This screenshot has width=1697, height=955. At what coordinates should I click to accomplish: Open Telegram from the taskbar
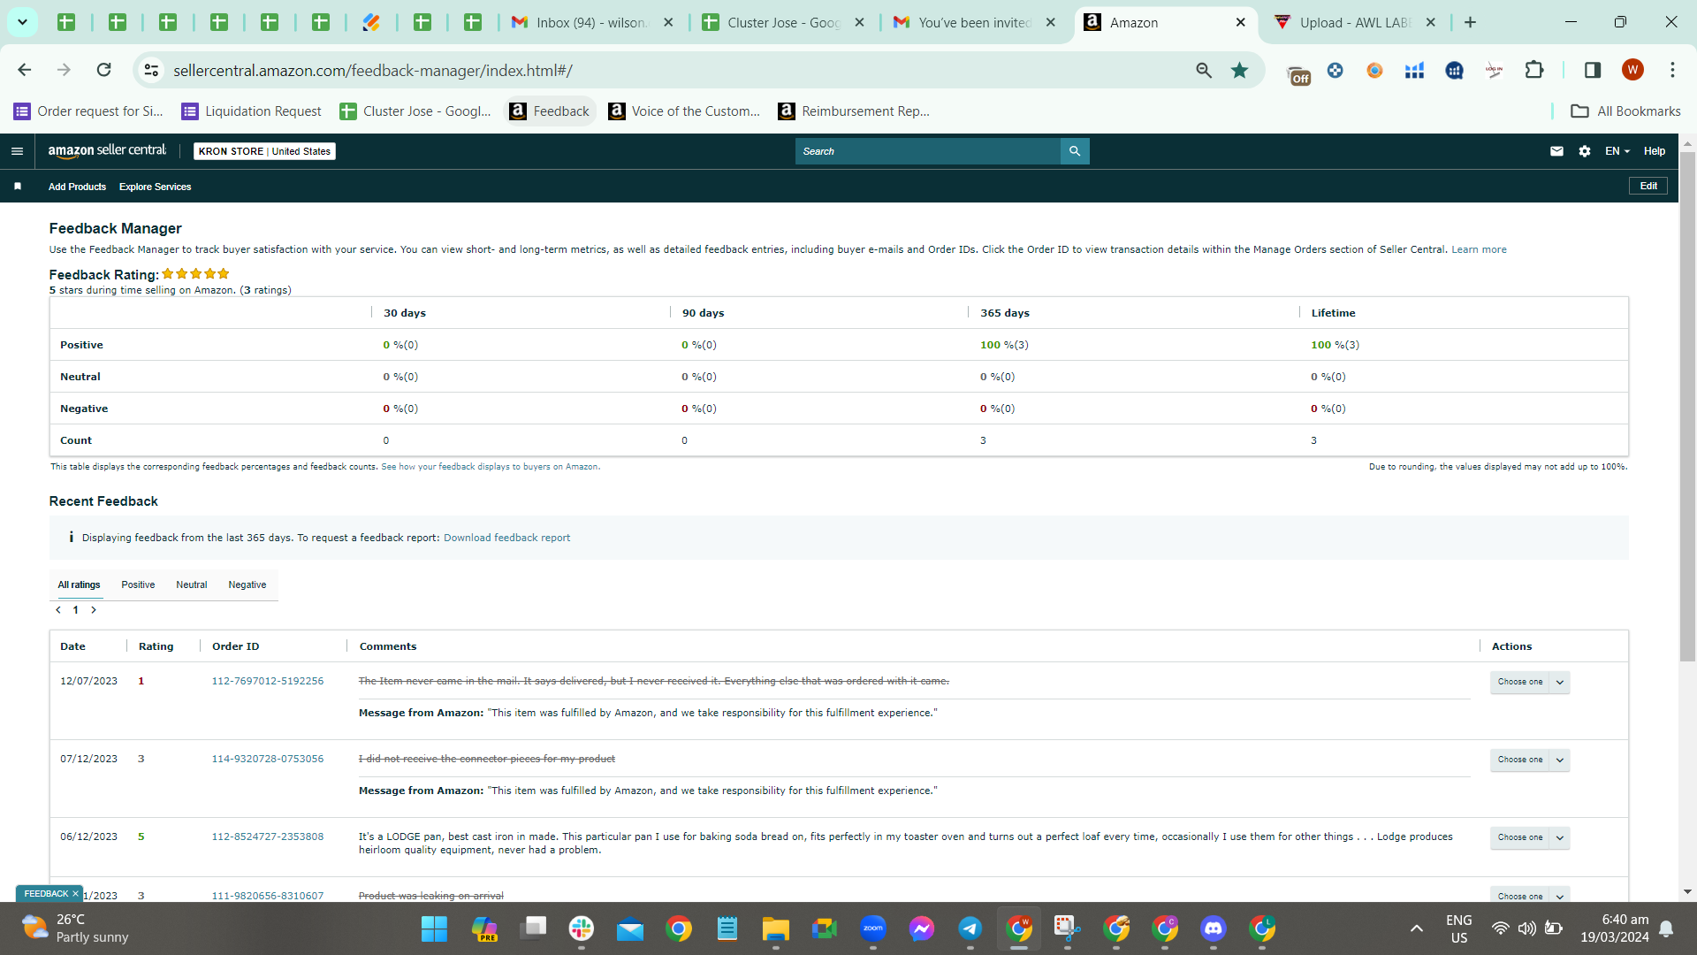970,928
